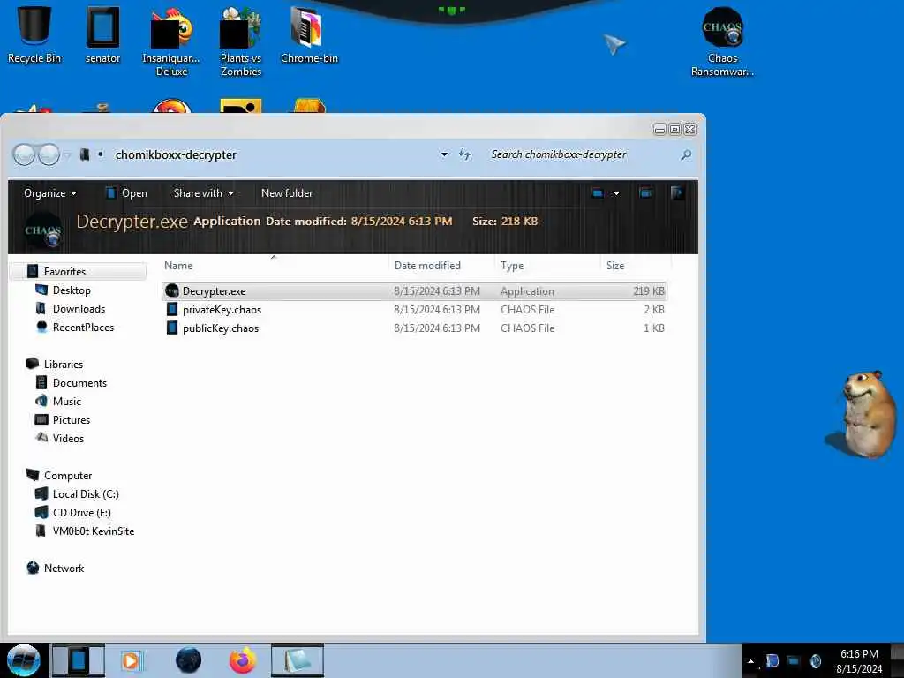Open the clock showing 6:16 PM
The width and height of the screenshot is (904, 678).
pos(859,661)
